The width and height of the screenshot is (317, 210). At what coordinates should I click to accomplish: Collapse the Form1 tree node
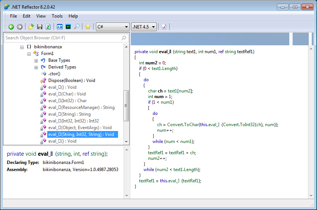point(29,54)
